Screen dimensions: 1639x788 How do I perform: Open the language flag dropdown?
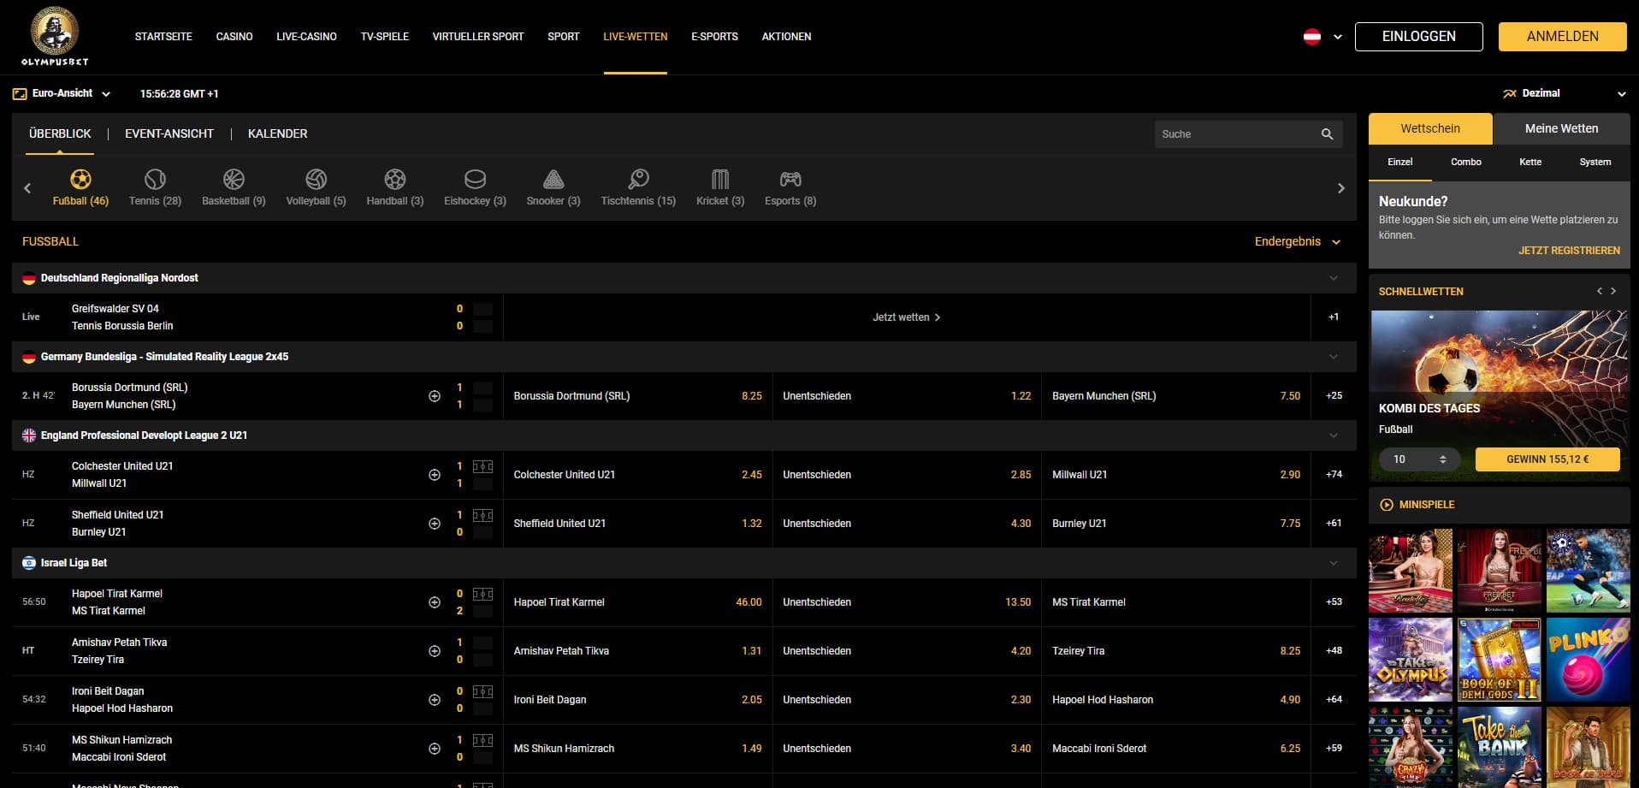click(x=1322, y=37)
